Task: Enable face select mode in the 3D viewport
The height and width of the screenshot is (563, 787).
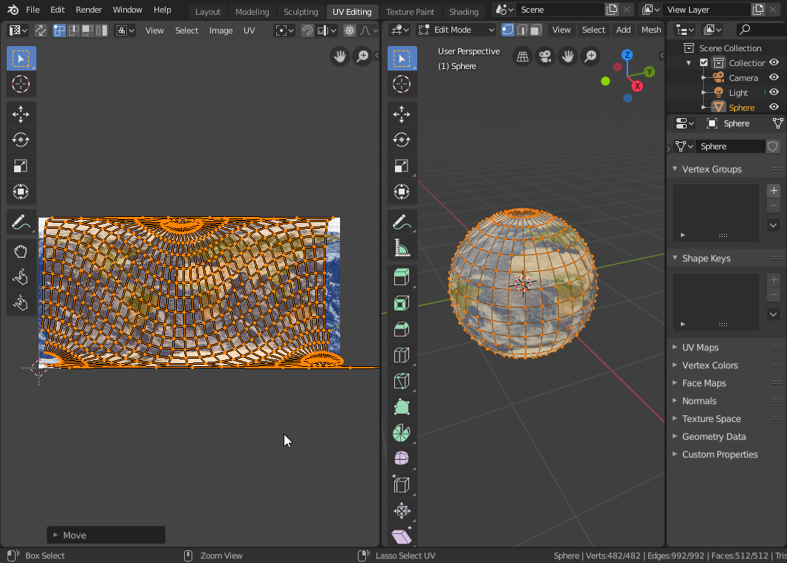Action: 536,30
